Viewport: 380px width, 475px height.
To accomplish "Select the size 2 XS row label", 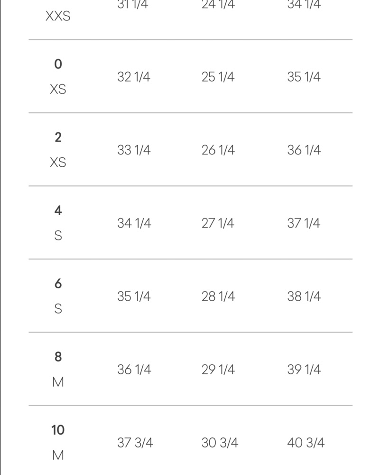I will (58, 150).
